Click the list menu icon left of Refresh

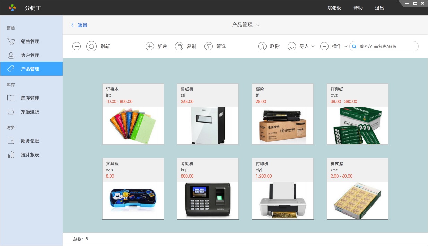coord(77,46)
